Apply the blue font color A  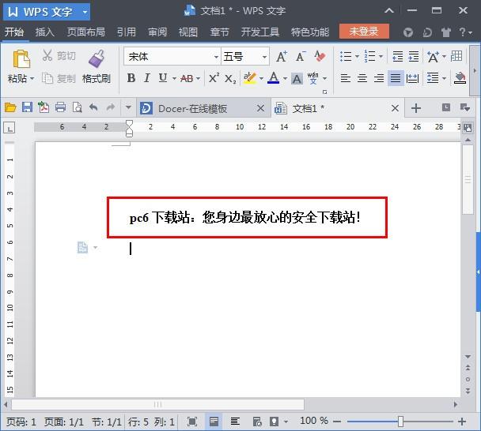pyautogui.click(x=273, y=78)
